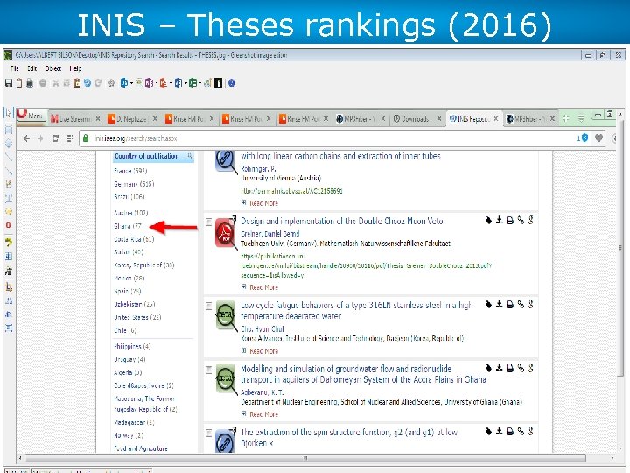Open the File menu in Greenshot

(15, 68)
